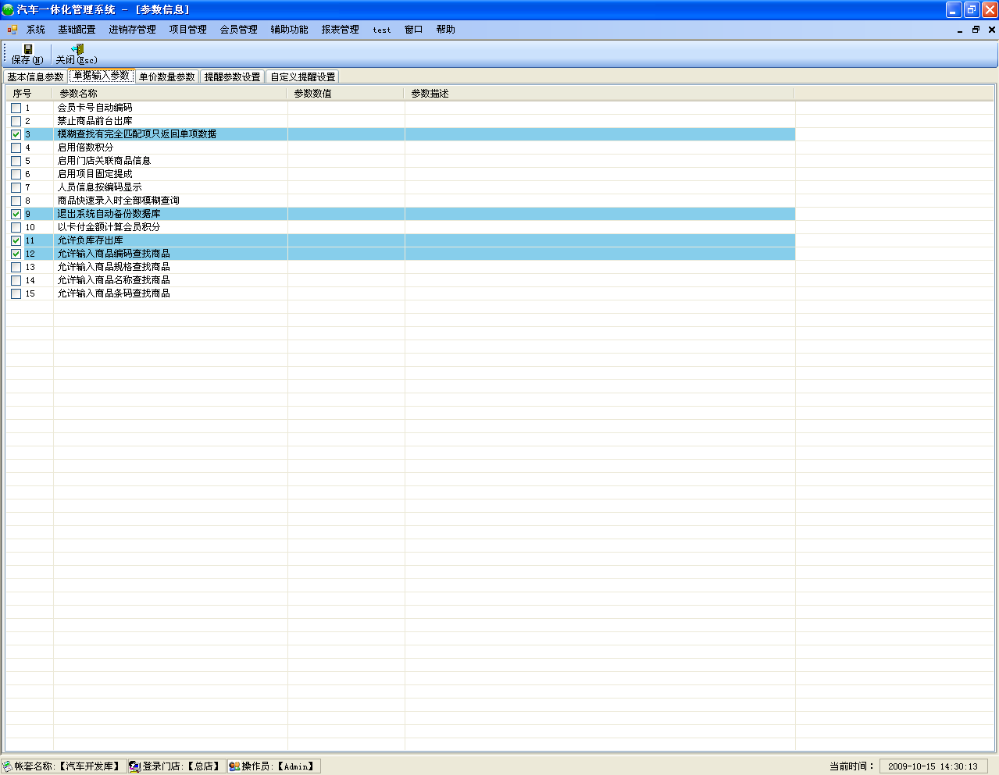Switch to 单价数量参数 tab
Viewport: 999px width, 775px height.
tap(167, 76)
